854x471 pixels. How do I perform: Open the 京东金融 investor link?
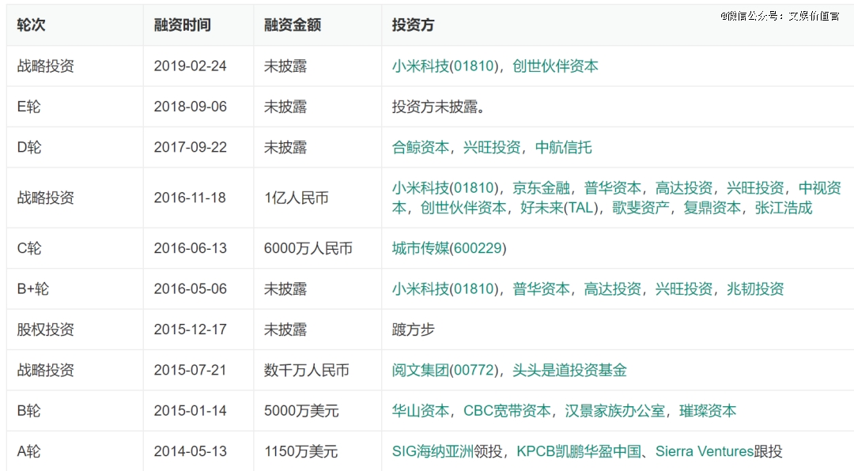tap(541, 188)
